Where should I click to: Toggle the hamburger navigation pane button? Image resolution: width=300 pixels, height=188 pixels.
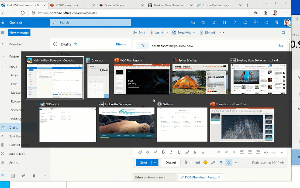tap(3, 32)
